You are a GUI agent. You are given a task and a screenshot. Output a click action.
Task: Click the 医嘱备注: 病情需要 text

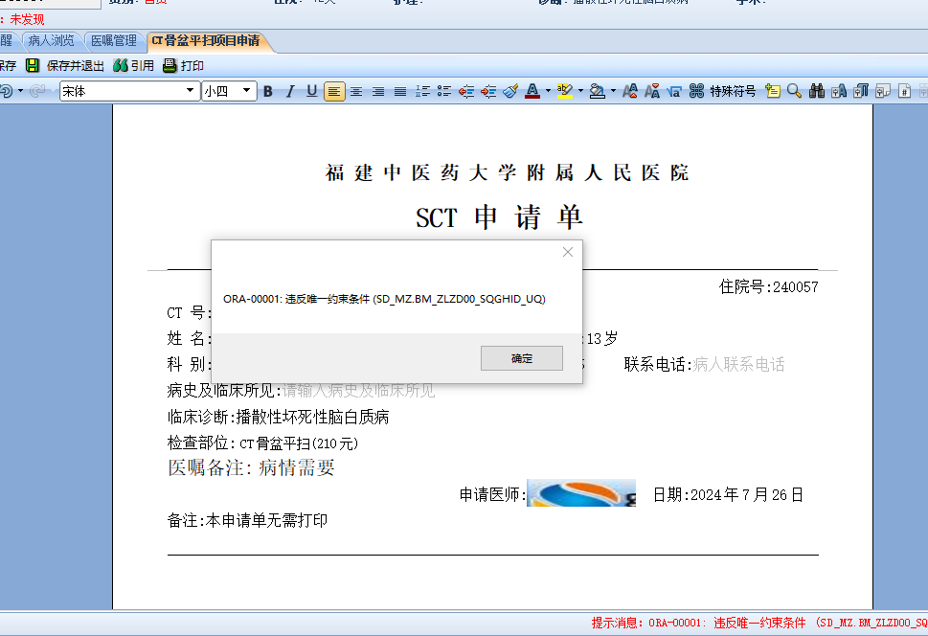[252, 467]
